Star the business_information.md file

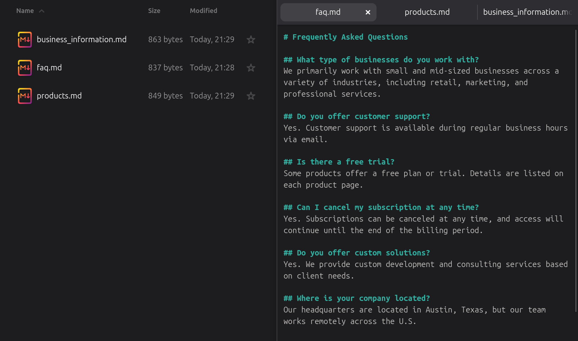(x=251, y=39)
